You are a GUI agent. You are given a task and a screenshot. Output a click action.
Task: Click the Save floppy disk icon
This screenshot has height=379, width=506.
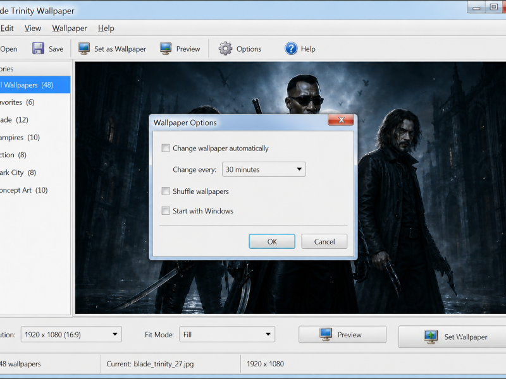click(x=38, y=49)
